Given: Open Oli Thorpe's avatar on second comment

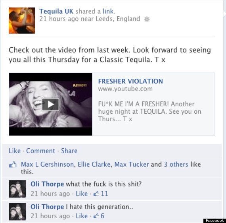Looking at the screenshot, I should (x=17, y=211).
